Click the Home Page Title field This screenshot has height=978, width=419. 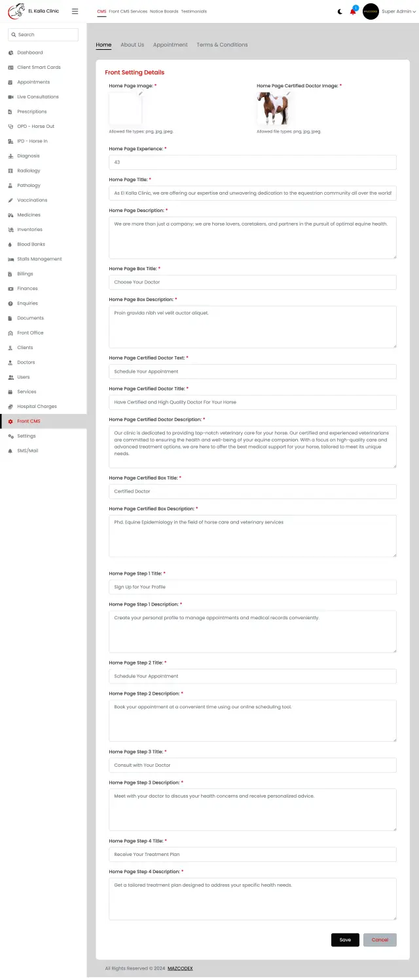pos(253,193)
